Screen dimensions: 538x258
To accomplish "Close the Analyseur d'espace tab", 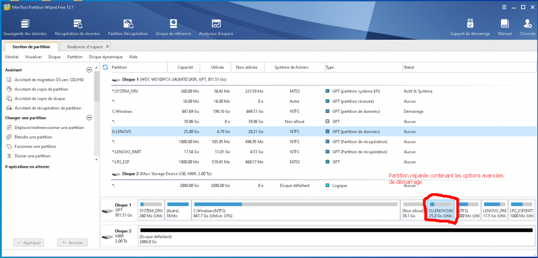I will [x=107, y=47].
